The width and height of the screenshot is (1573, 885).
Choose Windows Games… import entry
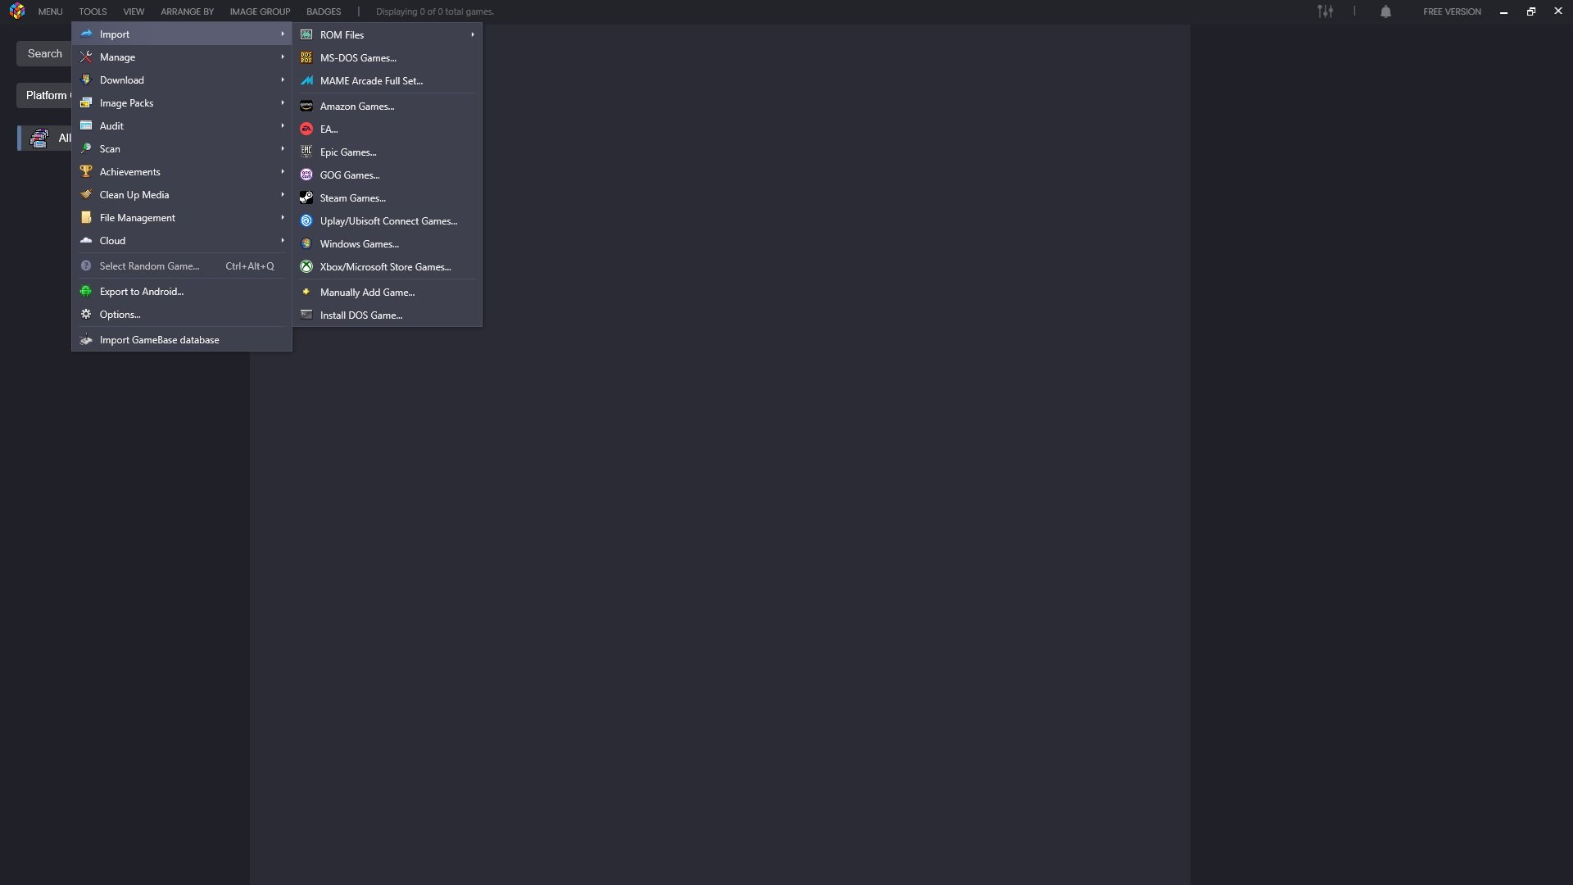pyautogui.click(x=388, y=244)
